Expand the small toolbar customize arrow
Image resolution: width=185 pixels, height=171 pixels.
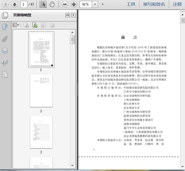pos(103,4)
